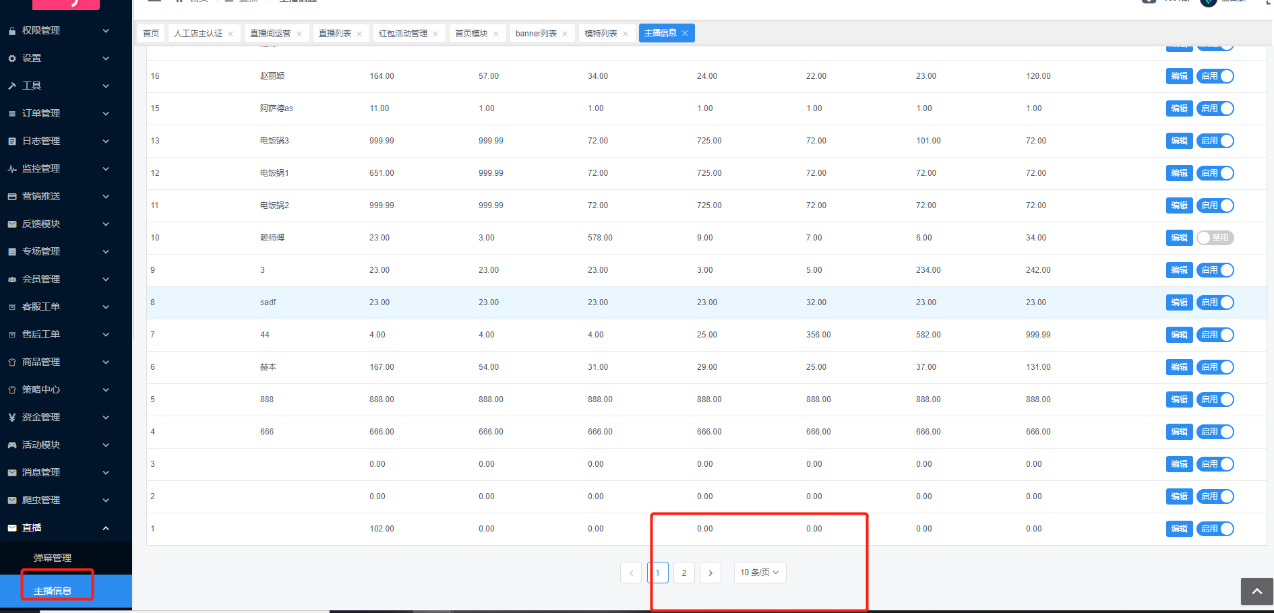Viewport: 1274px width, 613px height.
Task: Click the lock icon beside 权限管理
Action: pyautogui.click(x=12, y=31)
